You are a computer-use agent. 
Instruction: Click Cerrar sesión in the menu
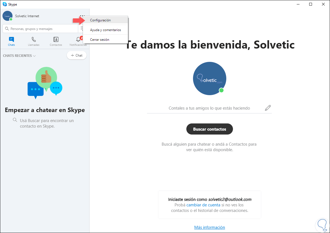tap(105, 40)
